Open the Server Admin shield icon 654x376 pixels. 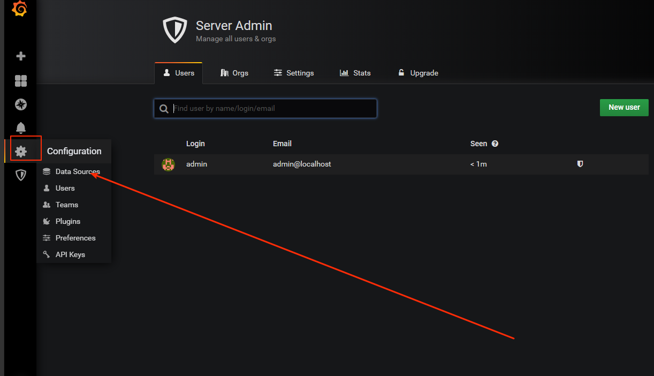pyautogui.click(x=21, y=175)
